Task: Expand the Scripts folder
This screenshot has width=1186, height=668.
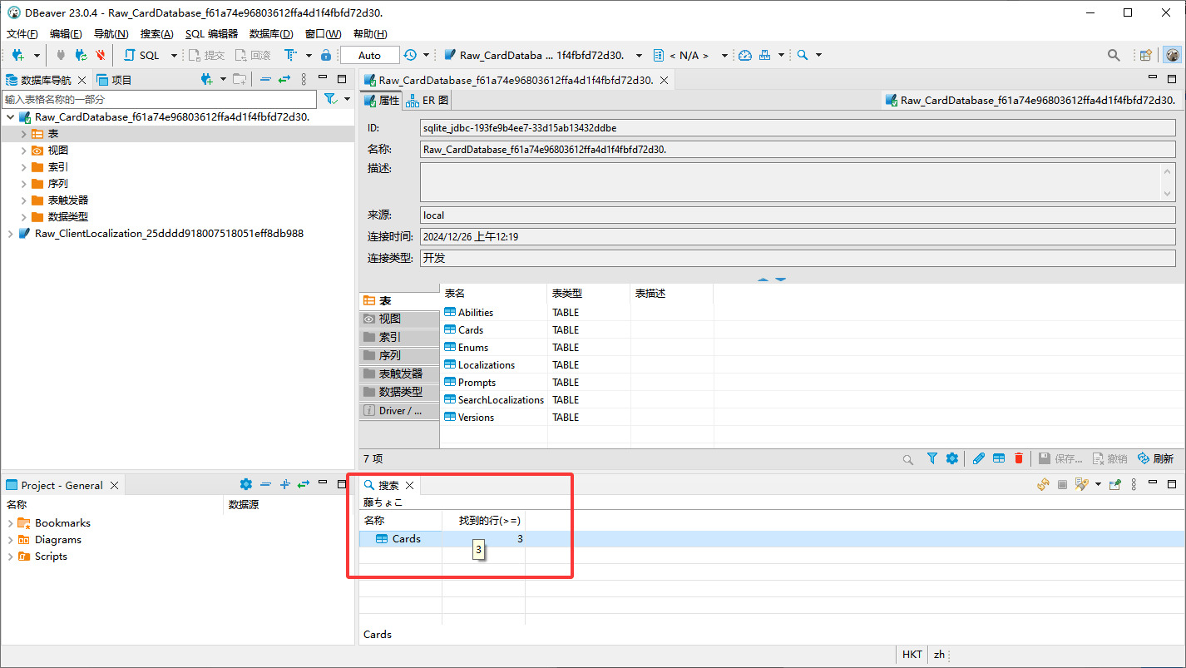Action: [10, 557]
